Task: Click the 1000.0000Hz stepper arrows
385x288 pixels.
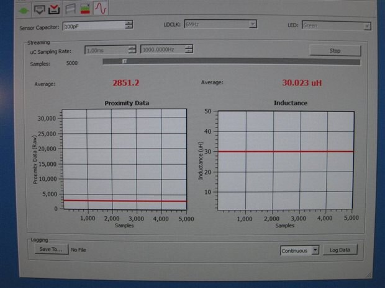Action: pyautogui.click(x=189, y=49)
